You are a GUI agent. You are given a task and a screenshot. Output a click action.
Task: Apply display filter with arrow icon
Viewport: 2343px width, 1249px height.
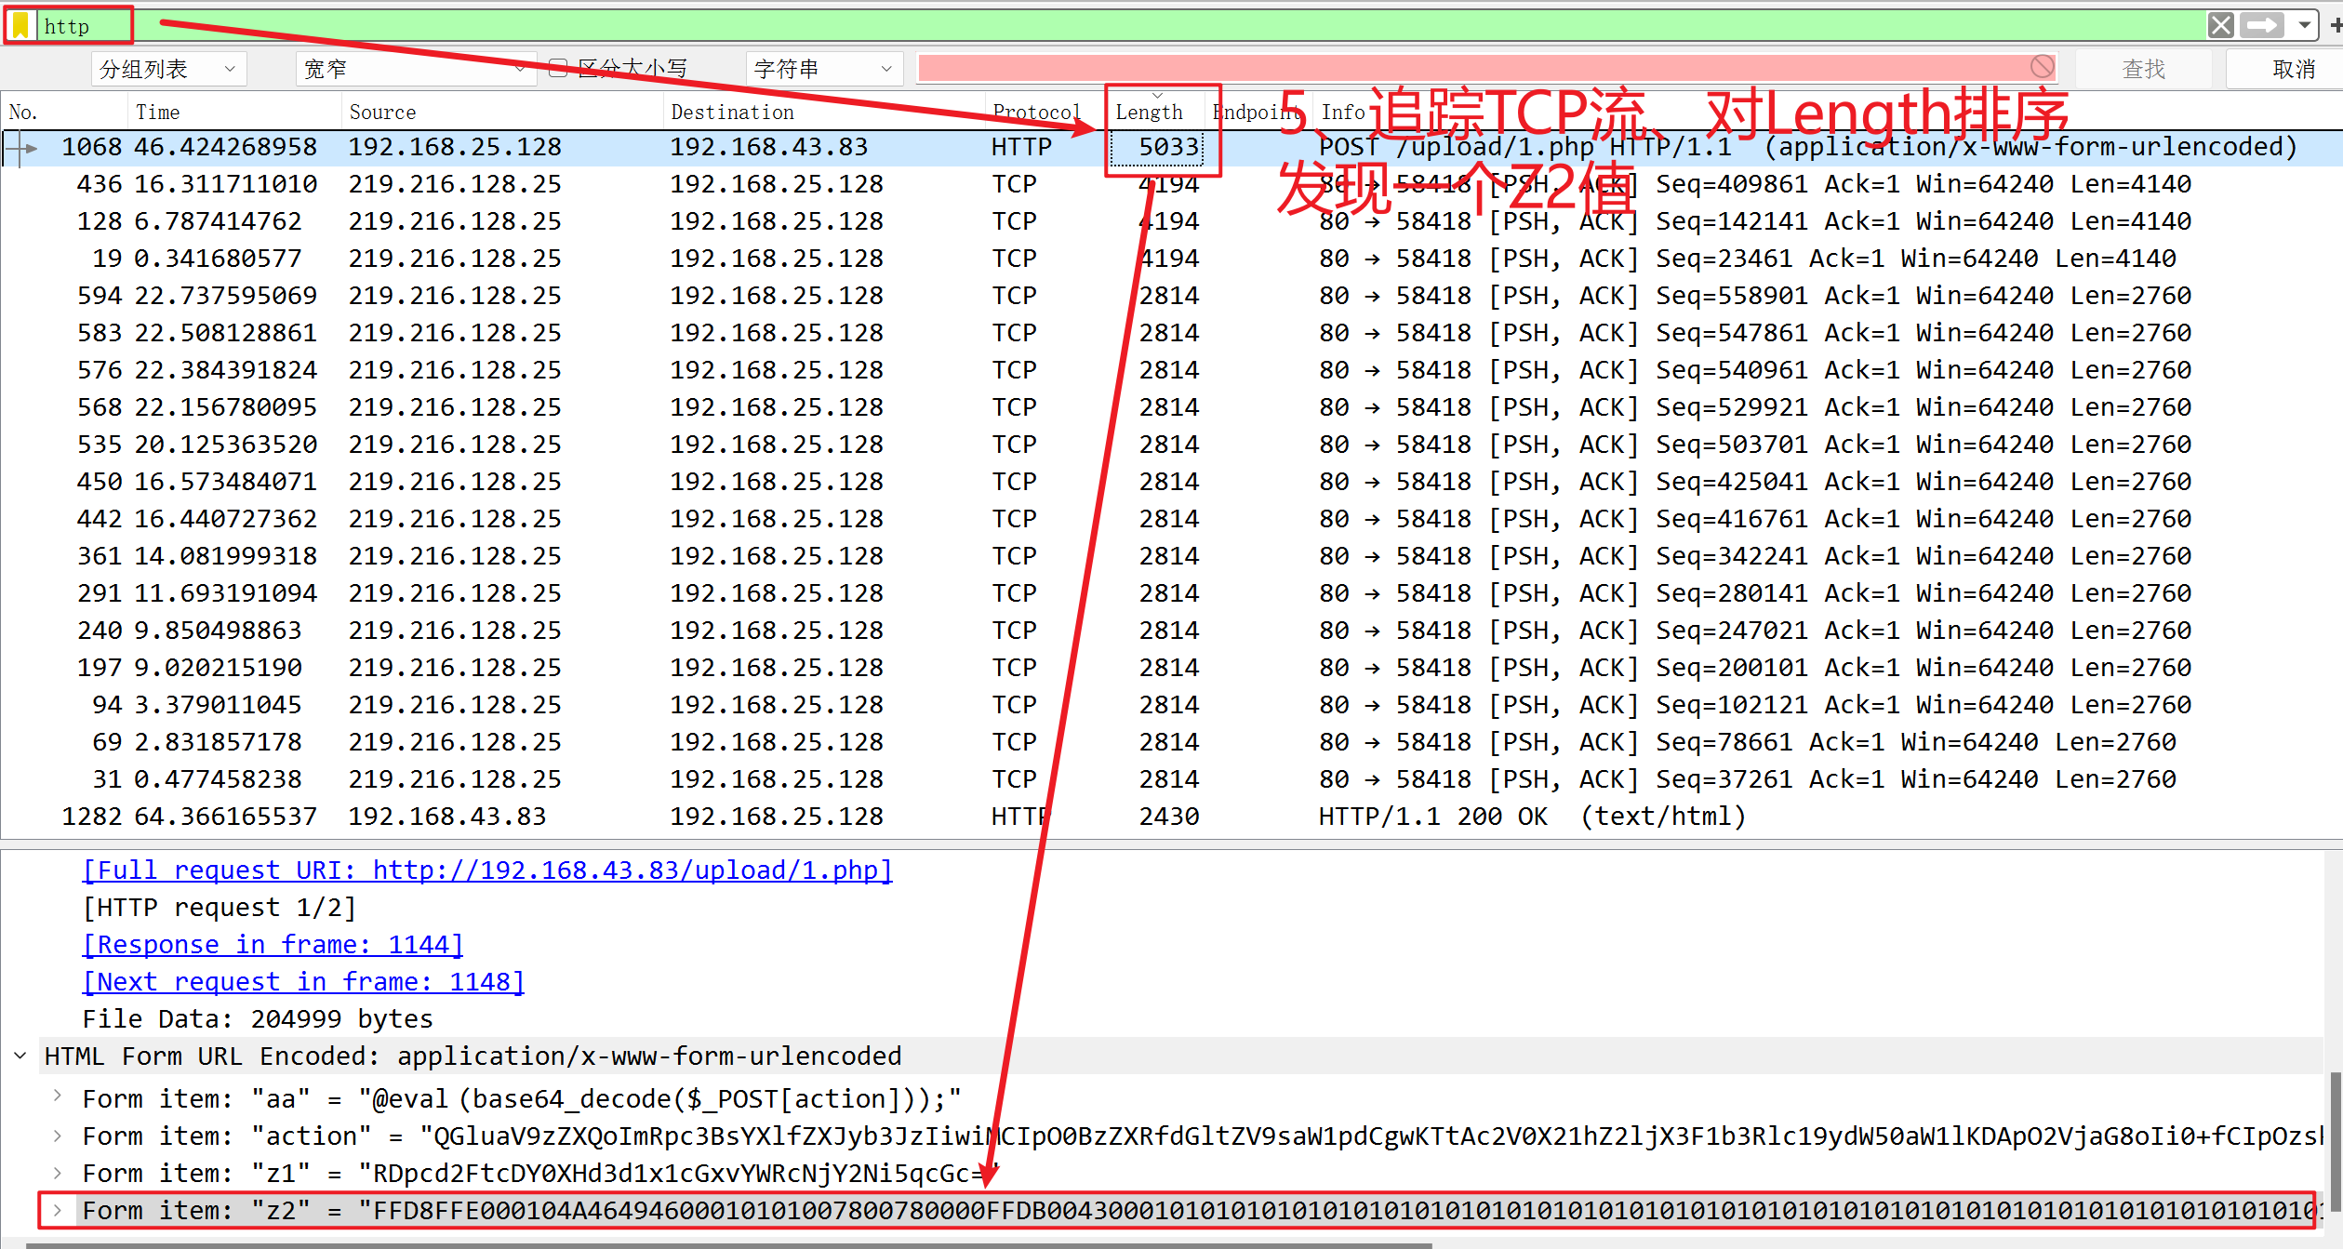pos(2261,25)
